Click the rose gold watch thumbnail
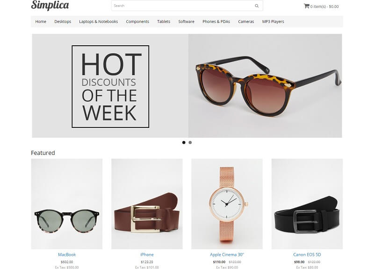374x280 pixels. click(x=227, y=204)
